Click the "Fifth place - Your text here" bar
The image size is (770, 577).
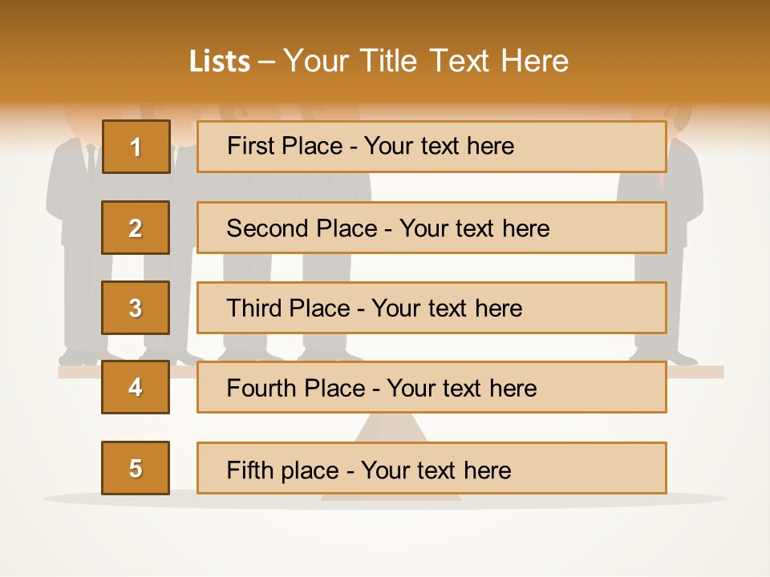432,468
